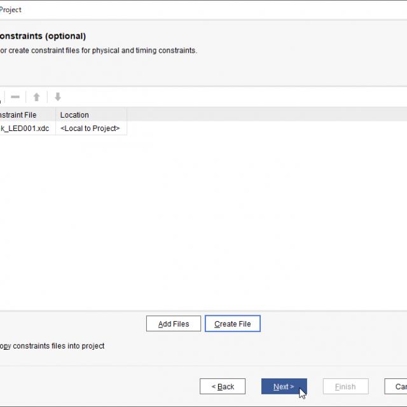Screen dimensions: 407x407
Task: Click the '<Local to Project>' location cell
Action: coord(90,128)
